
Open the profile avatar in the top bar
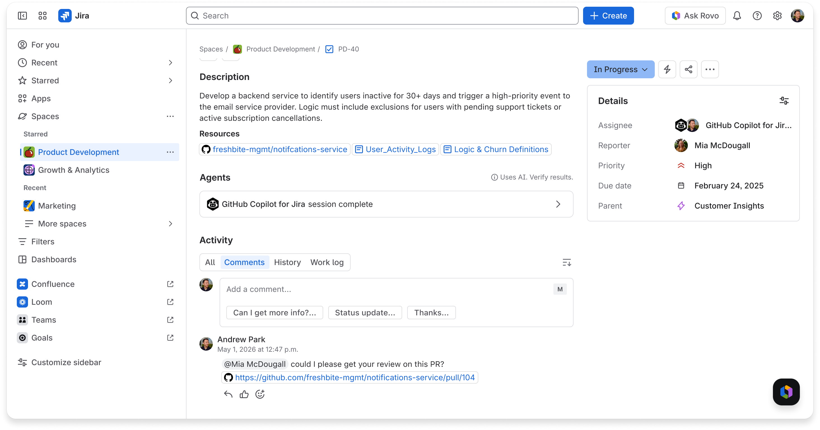797,16
